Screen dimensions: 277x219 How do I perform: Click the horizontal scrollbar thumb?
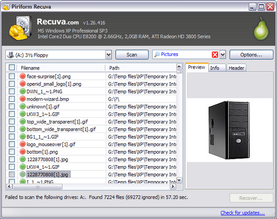tap(37, 187)
